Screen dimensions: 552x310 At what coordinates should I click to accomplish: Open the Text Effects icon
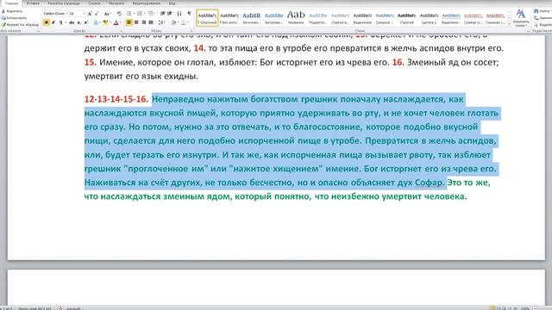coord(96,22)
